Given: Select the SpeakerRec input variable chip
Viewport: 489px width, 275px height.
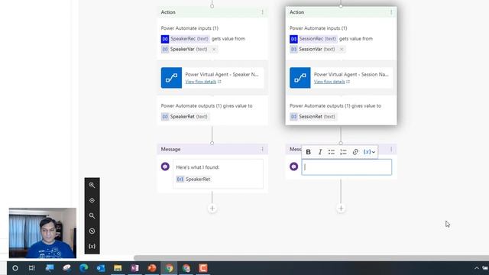Looking at the screenshot, I should [185, 39].
